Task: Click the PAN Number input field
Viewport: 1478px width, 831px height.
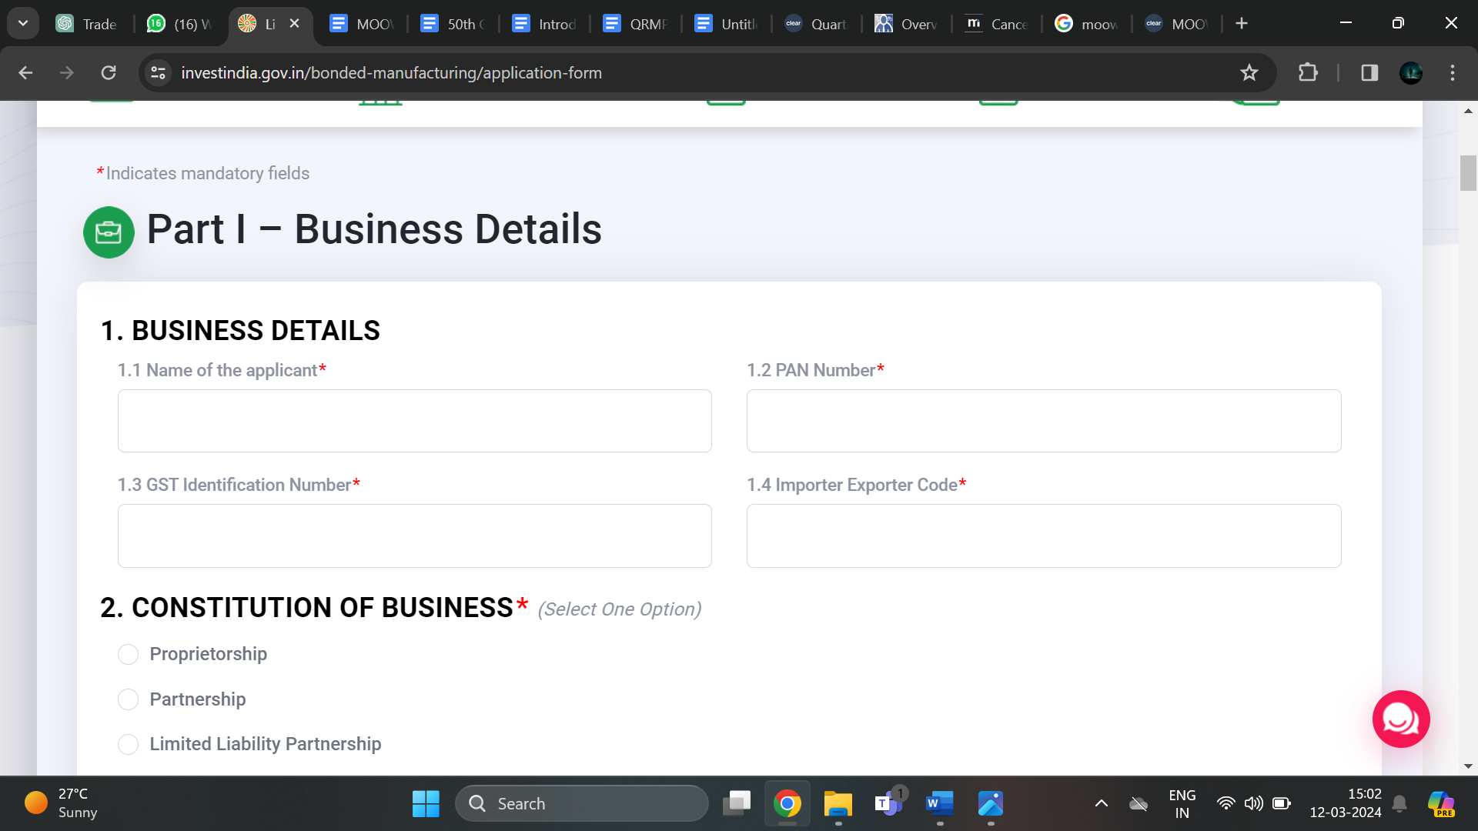Action: 1043,421
